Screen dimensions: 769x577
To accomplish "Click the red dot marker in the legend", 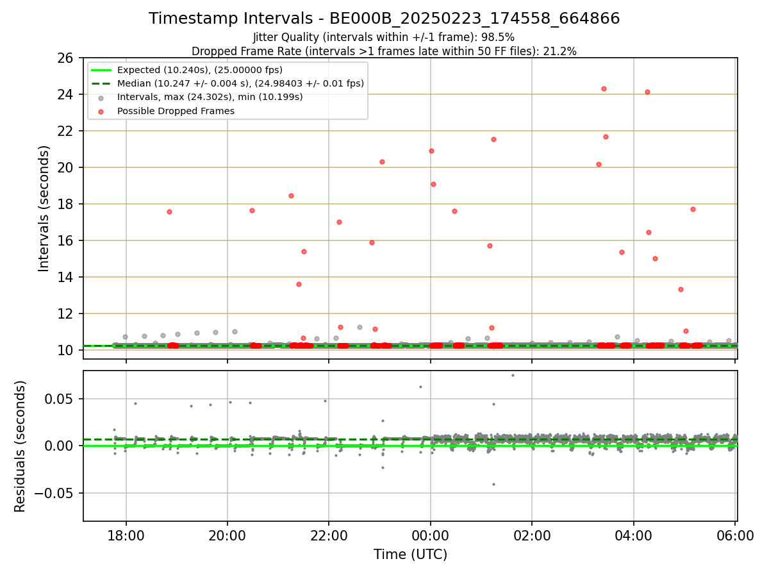I will [102, 111].
